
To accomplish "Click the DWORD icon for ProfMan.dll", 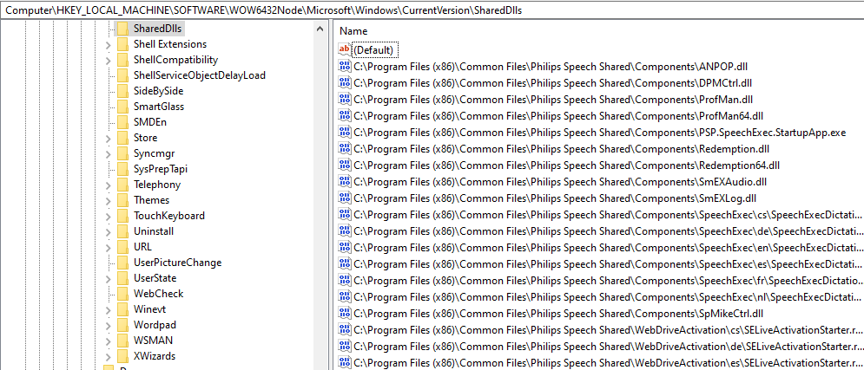I will [x=345, y=100].
